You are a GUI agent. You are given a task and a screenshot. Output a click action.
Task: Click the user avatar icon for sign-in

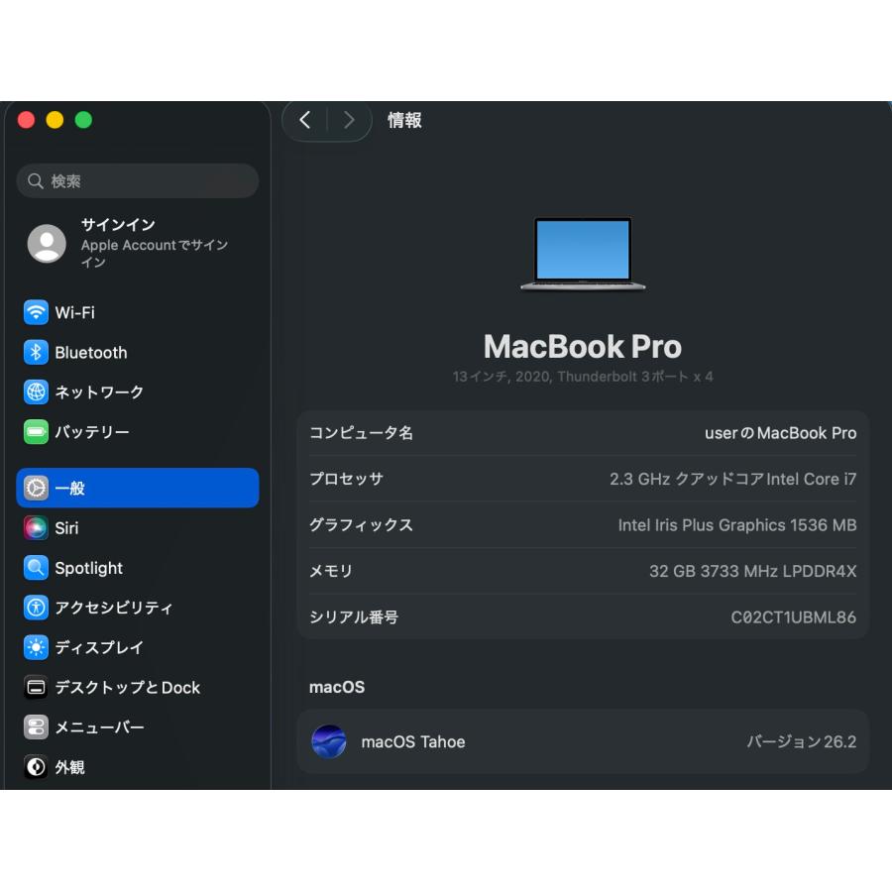coord(47,244)
